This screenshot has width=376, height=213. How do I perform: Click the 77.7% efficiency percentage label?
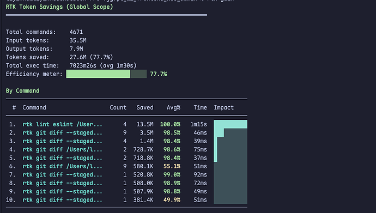click(159, 74)
